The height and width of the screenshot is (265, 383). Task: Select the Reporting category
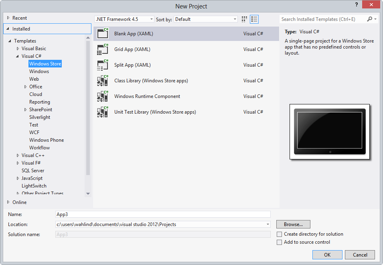[x=40, y=102]
